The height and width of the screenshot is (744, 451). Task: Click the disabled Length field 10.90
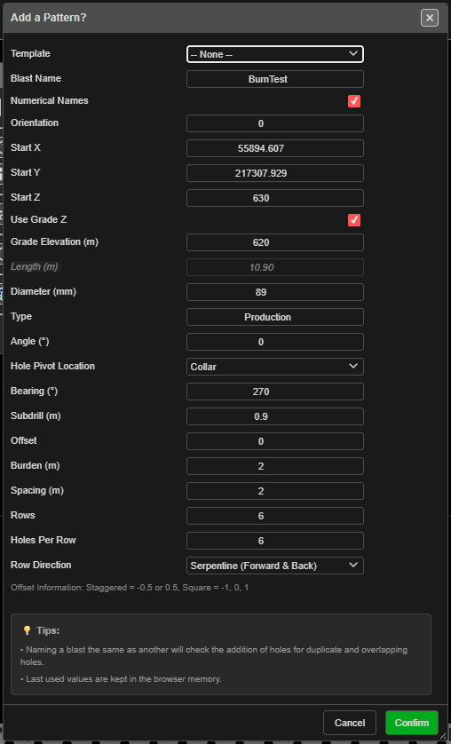click(x=275, y=267)
